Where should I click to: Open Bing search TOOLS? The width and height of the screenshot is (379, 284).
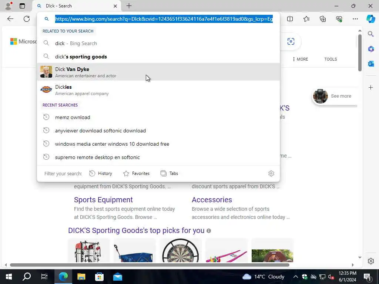tap(331, 59)
